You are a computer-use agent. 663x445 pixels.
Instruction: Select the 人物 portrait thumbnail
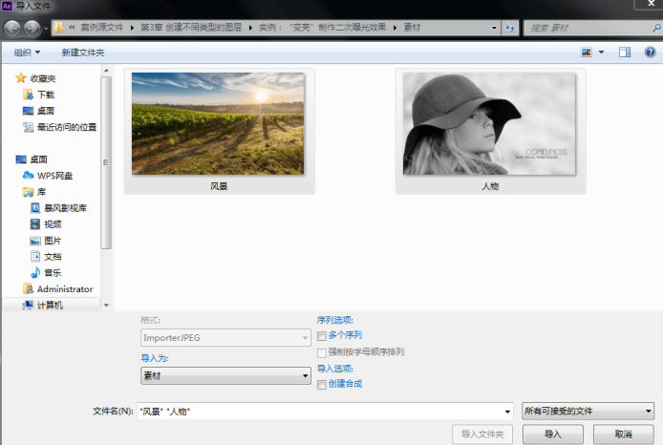pos(489,123)
